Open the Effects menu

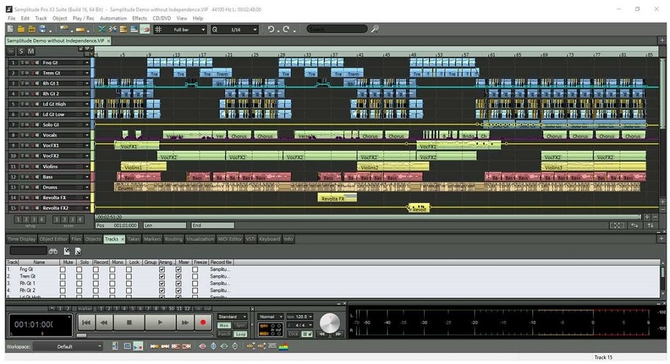pos(139,19)
